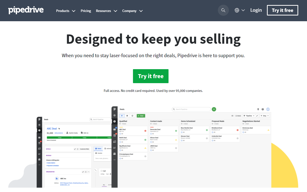Screen dimensions: 307x192
Task: Open the Blue Marble Deal card
Action: [x=195, y=130]
